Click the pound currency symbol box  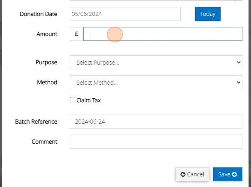click(76, 34)
